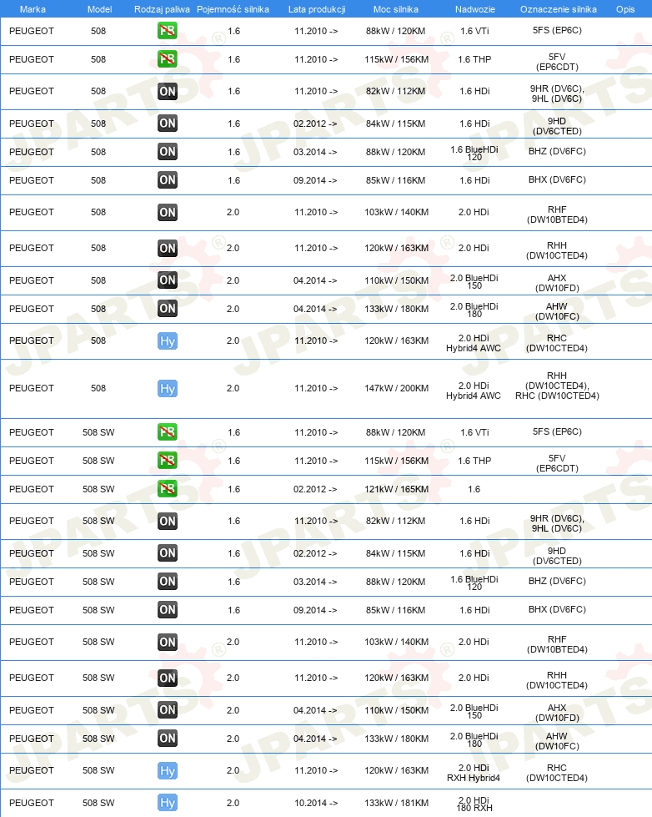Click ON icon in 508 SW BlueHDi 150 row

167,710
